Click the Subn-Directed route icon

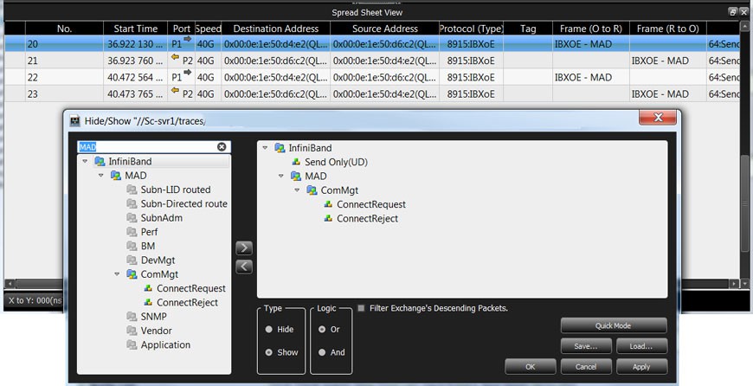[132, 203]
